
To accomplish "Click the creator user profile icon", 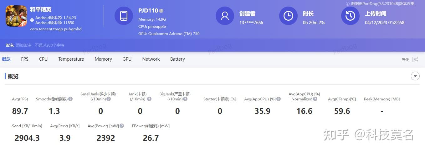I will 225,16.
